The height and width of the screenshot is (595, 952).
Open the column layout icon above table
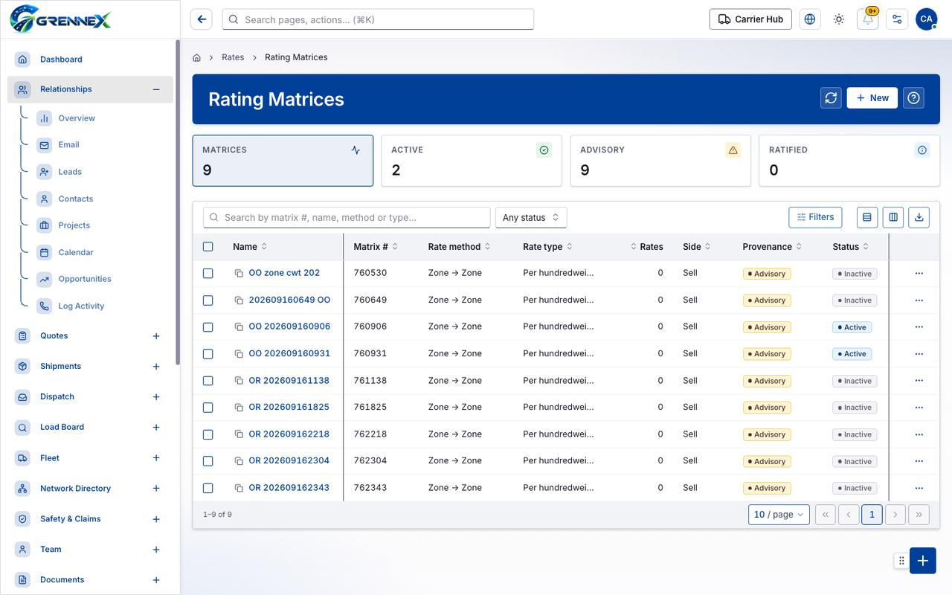(x=892, y=217)
